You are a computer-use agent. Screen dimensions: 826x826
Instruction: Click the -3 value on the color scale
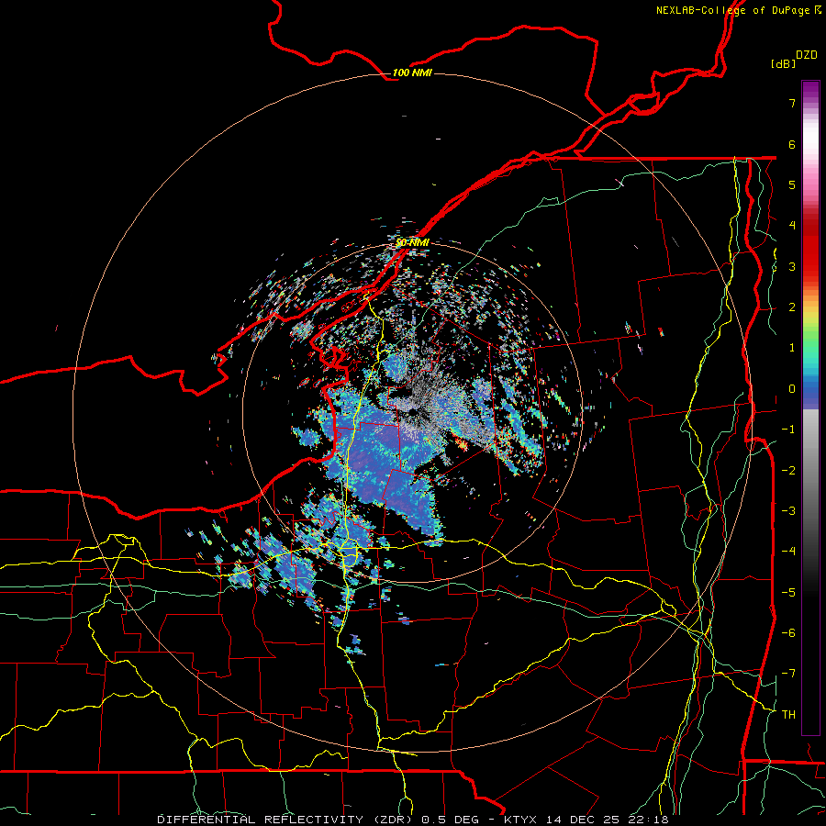pyautogui.click(x=788, y=511)
